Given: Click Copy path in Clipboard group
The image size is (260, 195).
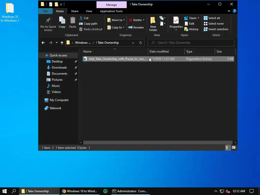Looking at the screenshot, I should tap(88, 24).
